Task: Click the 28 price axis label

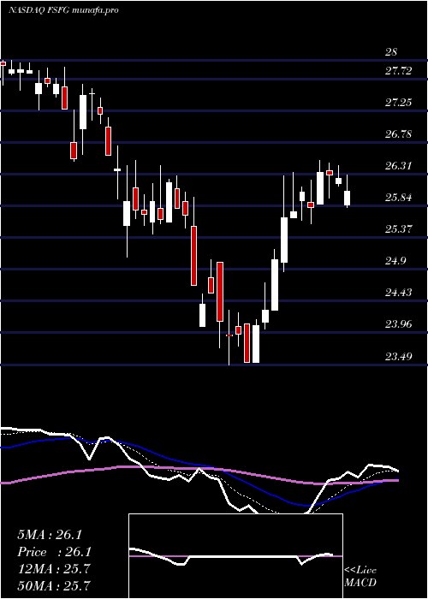Action: (x=391, y=52)
